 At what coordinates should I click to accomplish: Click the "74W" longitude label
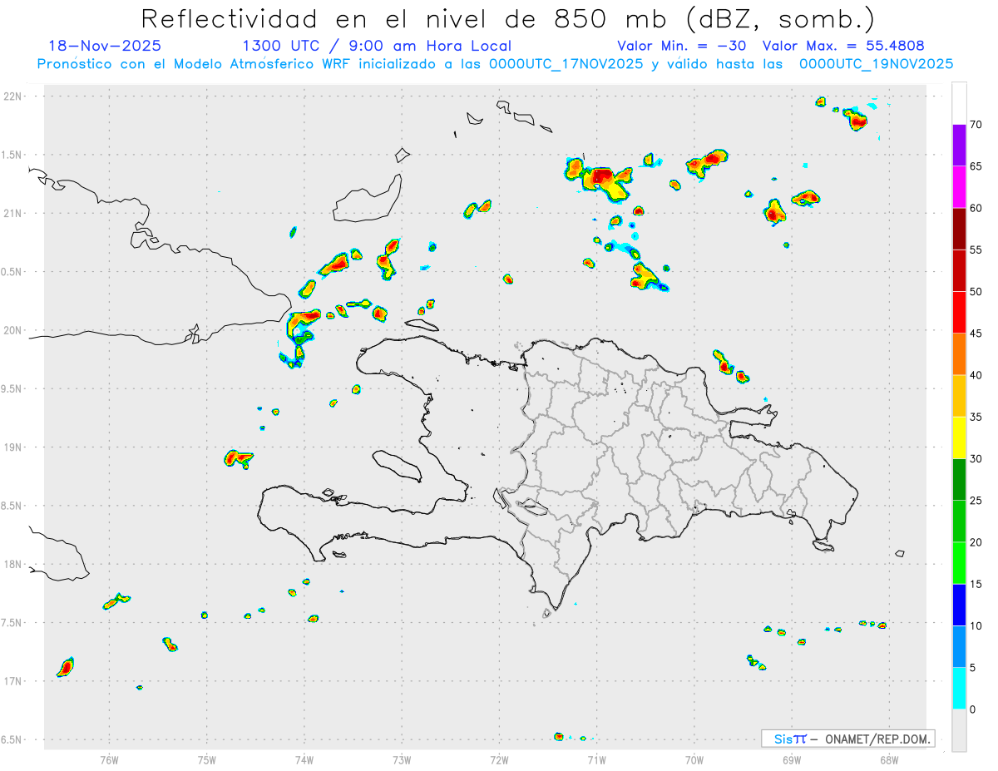pyautogui.click(x=304, y=759)
